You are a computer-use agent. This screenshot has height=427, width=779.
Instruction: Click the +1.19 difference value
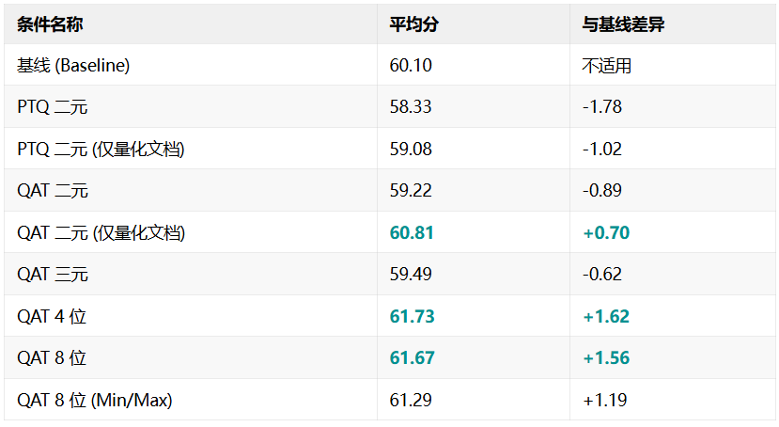(604, 400)
